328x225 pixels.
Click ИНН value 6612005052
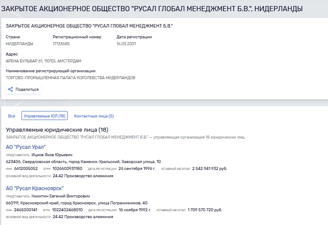pyautogui.click(x=26, y=169)
